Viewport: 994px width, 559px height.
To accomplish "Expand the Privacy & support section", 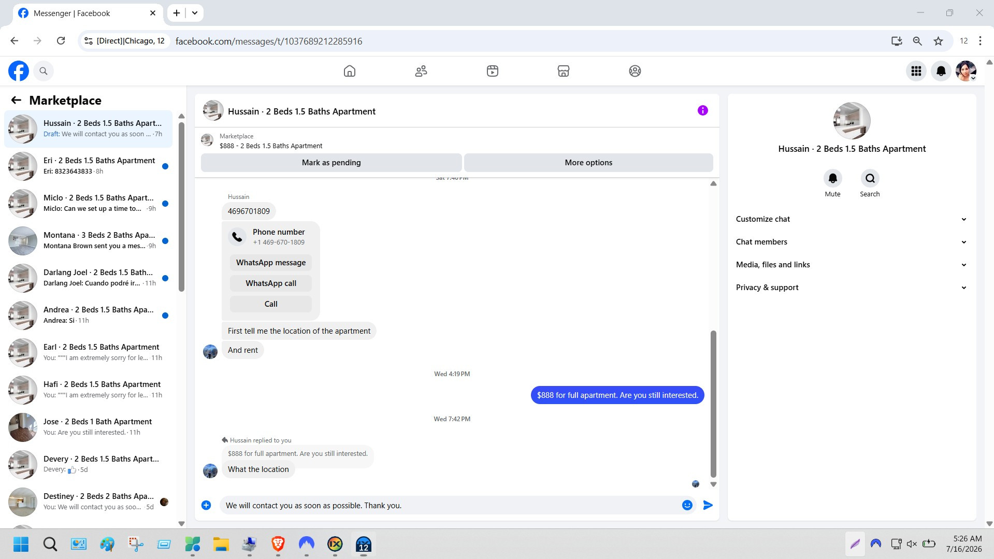I will pyautogui.click(x=852, y=288).
